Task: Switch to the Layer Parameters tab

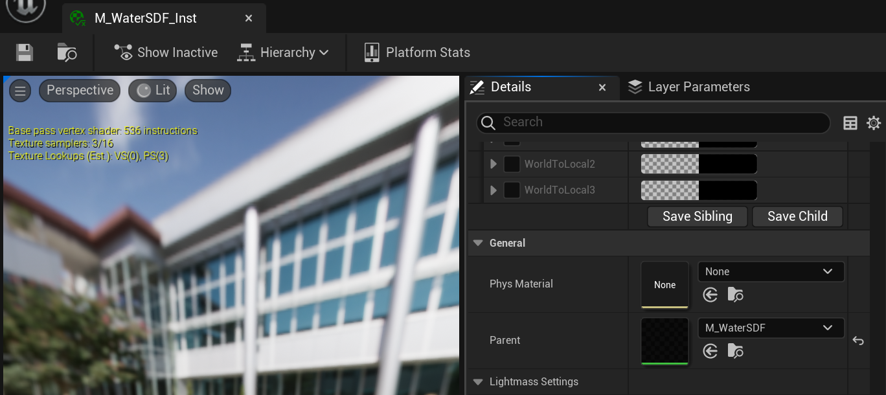Action: 689,87
